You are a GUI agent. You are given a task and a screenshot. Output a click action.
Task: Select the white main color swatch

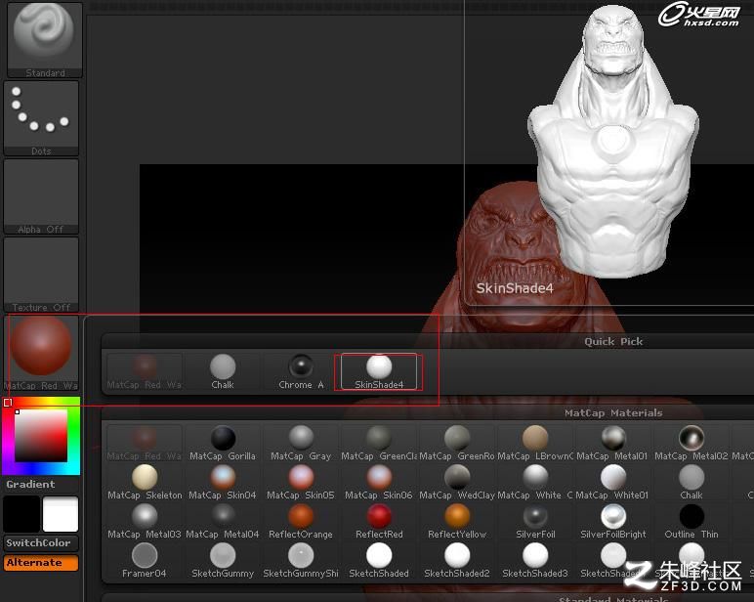point(61,514)
